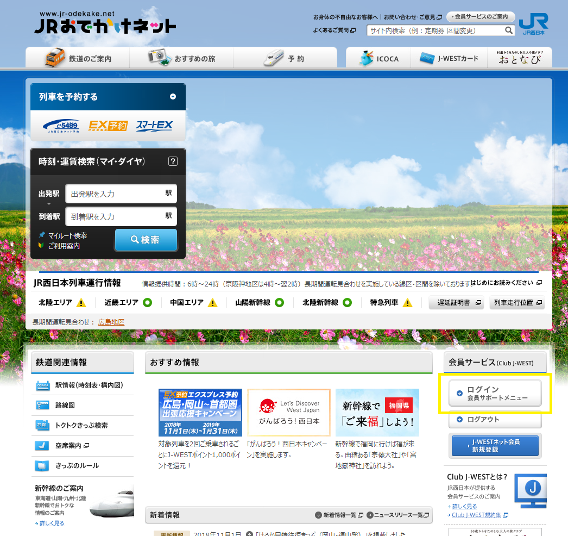Open the 鉄道のご案内 tab
The width and height of the screenshot is (568, 536).
(x=78, y=58)
